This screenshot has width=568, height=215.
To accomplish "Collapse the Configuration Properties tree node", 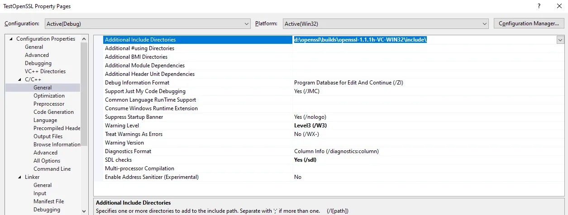I will click(x=11, y=39).
